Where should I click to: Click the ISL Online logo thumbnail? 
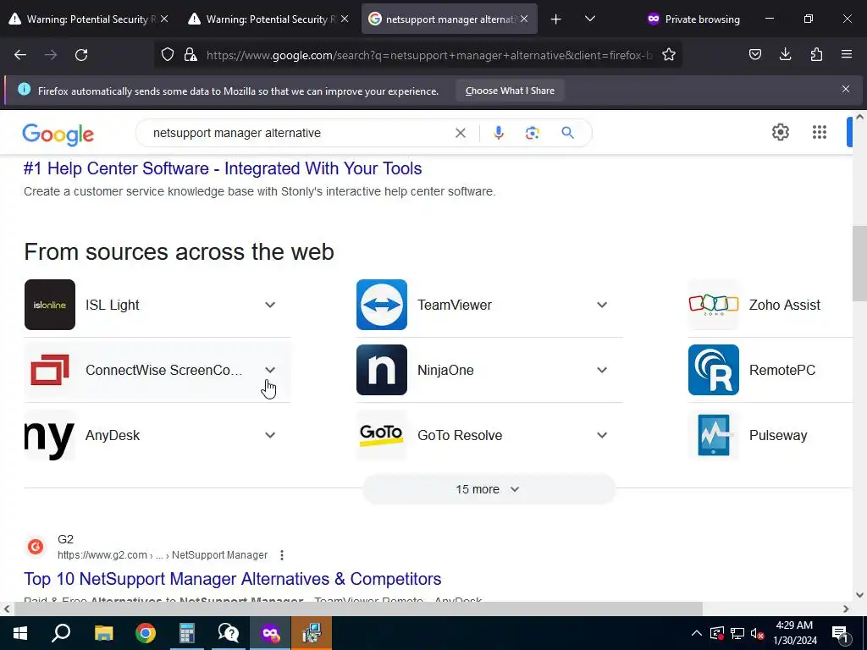[x=50, y=305]
